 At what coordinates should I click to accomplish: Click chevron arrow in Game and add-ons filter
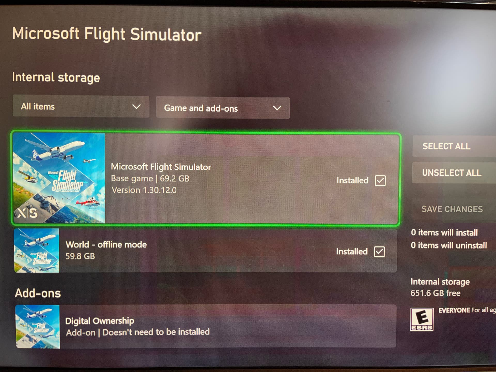pos(277,108)
